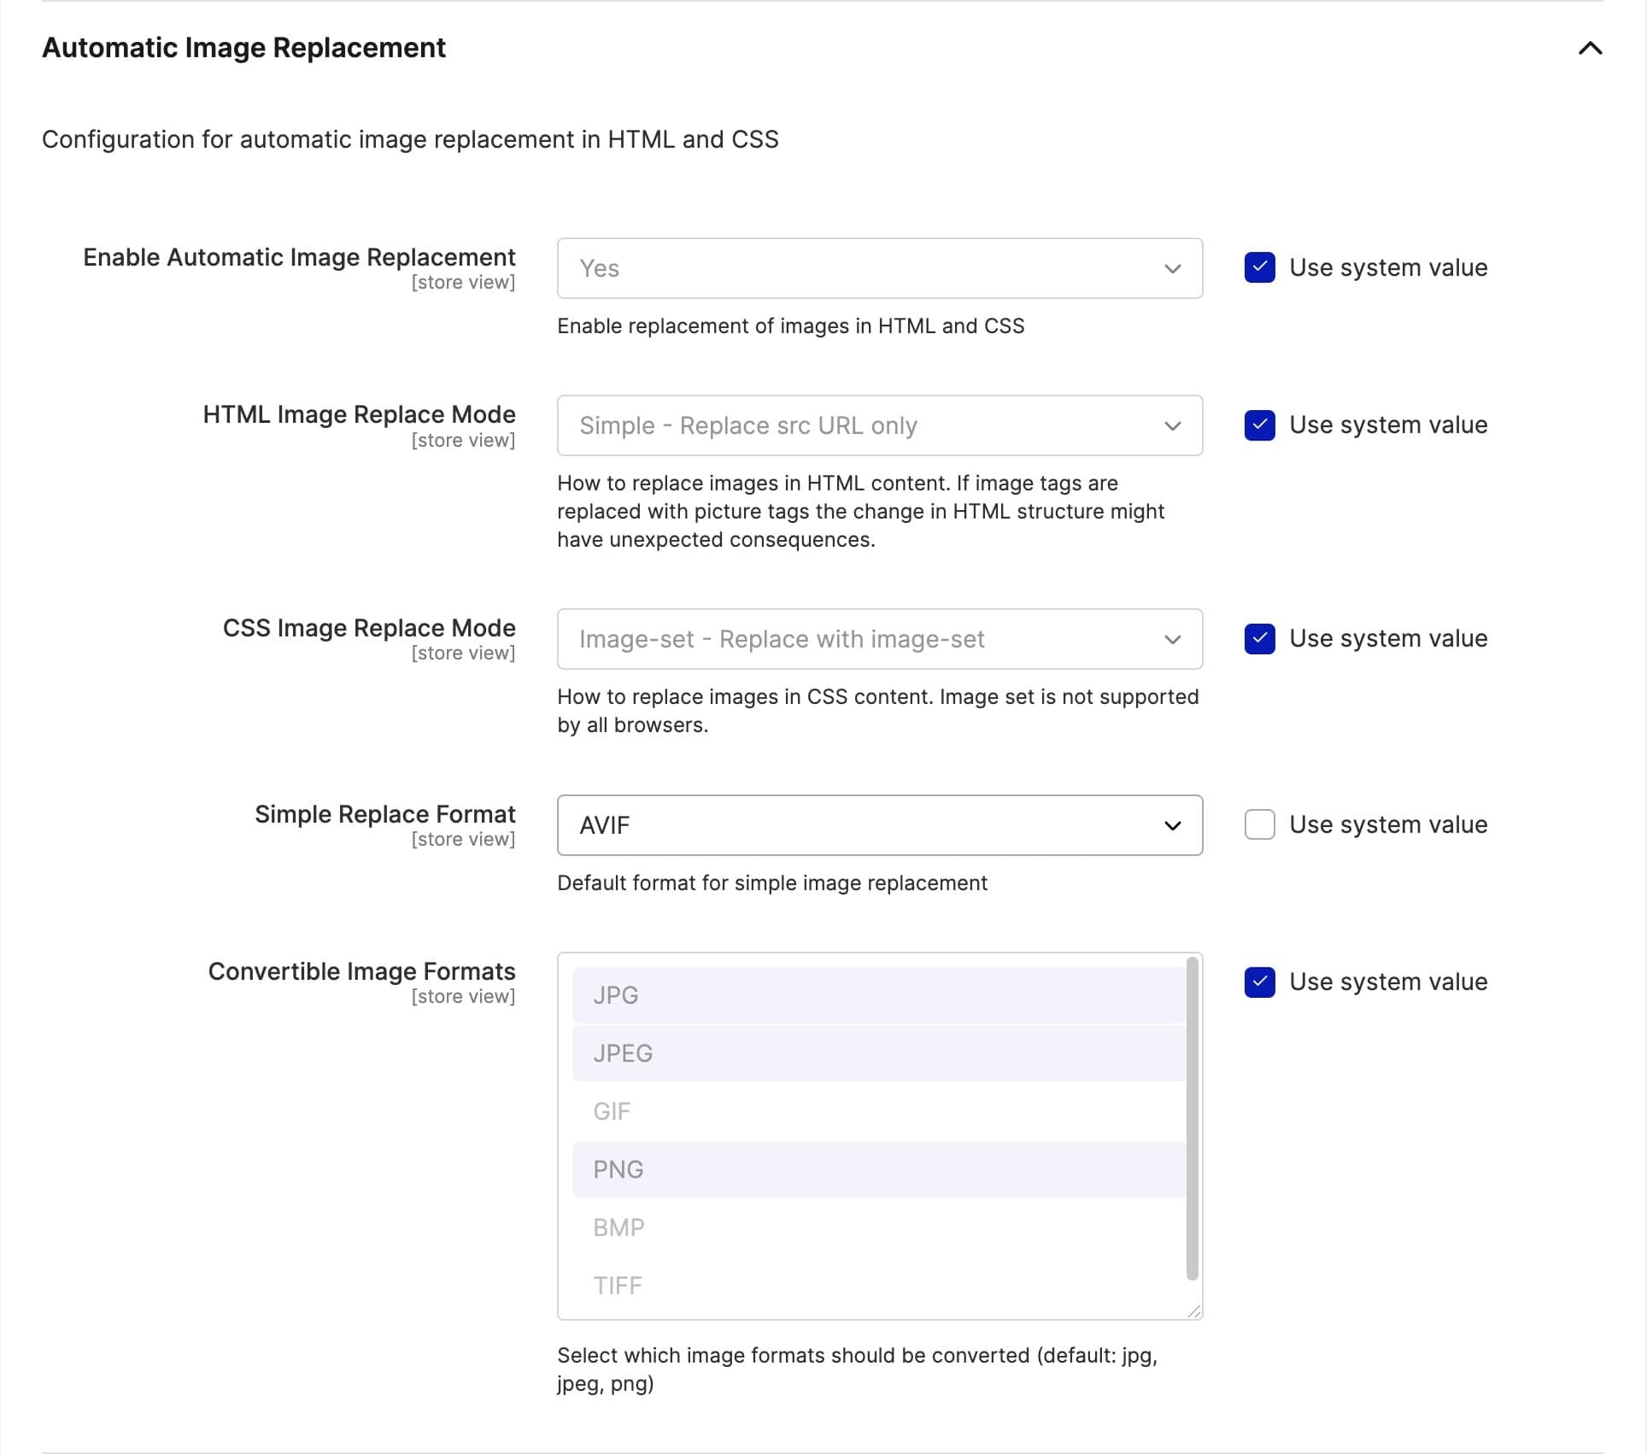The height and width of the screenshot is (1454, 1647).
Task: Select JPEG in Convertible Image Formats list
Action: coord(879,1053)
